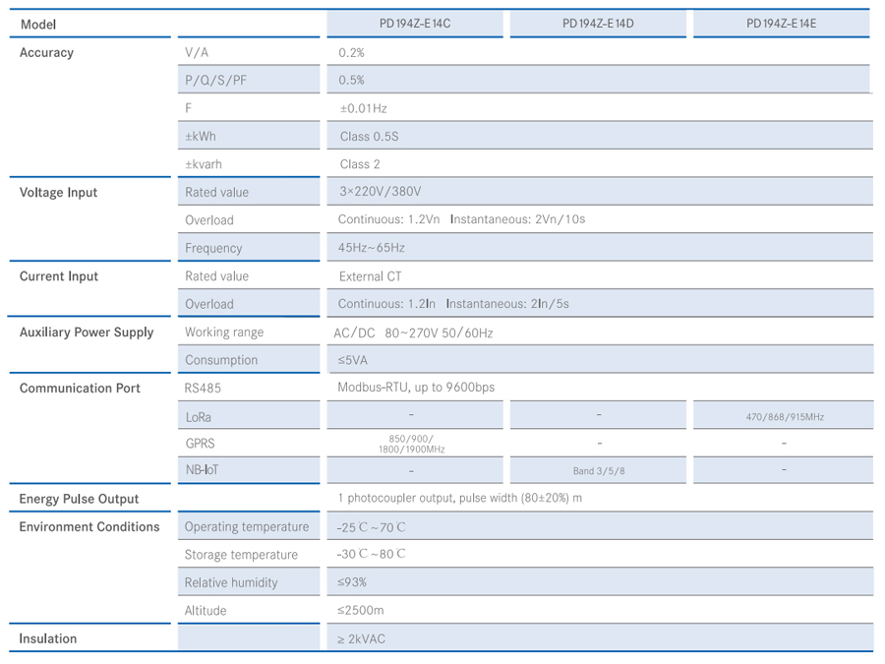The image size is (885, 664).
Task: Select the ≤5VA consumption value
Action: point(353,360)
